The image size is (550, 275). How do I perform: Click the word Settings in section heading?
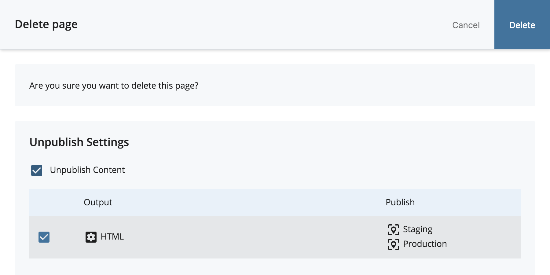pos(108,142)
